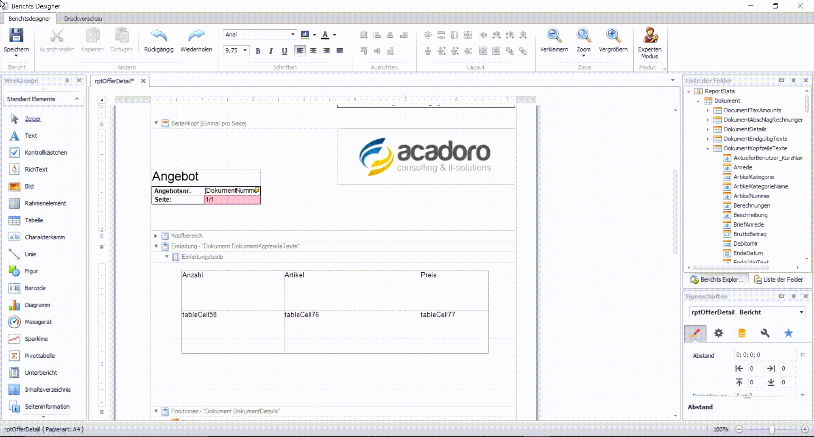The image size is (814, 437).
Task: Pick the Pivottabelle tool
Action: (39, 356)
